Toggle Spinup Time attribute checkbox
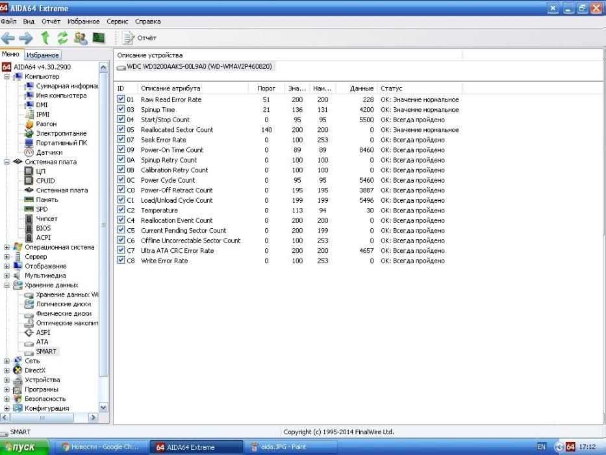This screenshot has height=455, width=606. tap(121, 109)
